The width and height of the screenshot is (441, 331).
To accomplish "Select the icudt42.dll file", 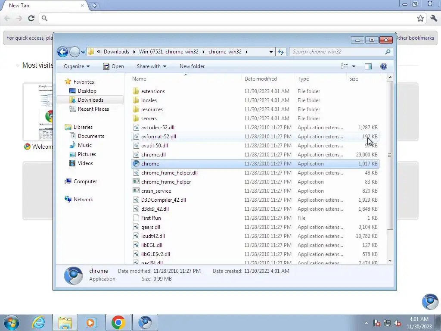I will [153, 236].
